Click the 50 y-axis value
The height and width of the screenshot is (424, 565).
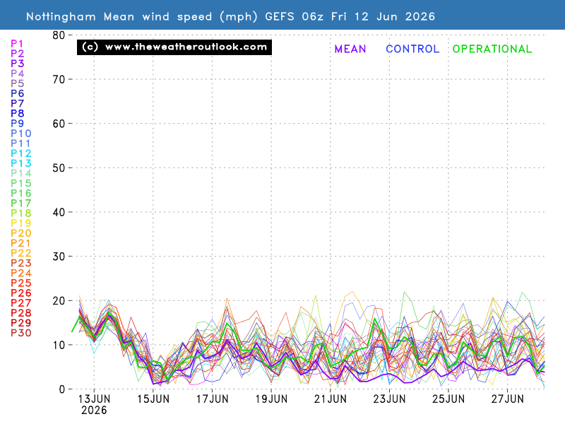(x=59, y=168)
